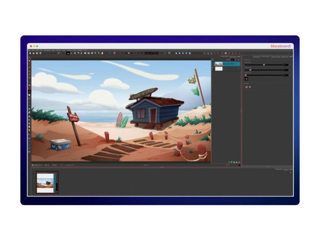Click the Save icon in toolbar
Screen dimensions: 320x240
tap(37, 53)
